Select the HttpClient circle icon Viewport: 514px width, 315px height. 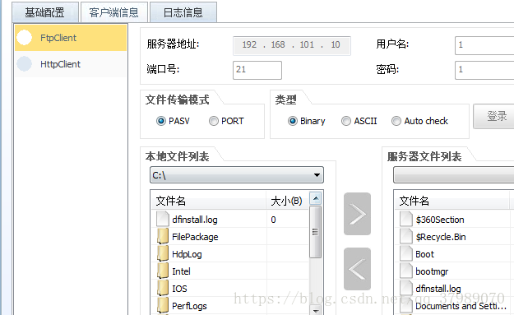[24, 64]
